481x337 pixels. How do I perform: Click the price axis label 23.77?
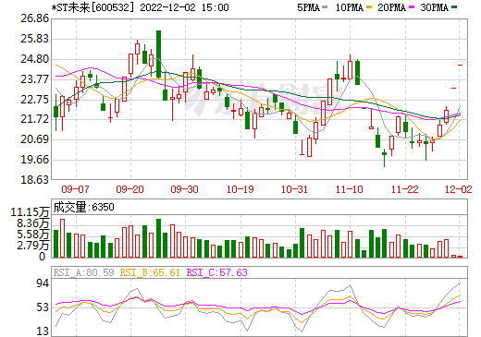[x=34, y=79]
